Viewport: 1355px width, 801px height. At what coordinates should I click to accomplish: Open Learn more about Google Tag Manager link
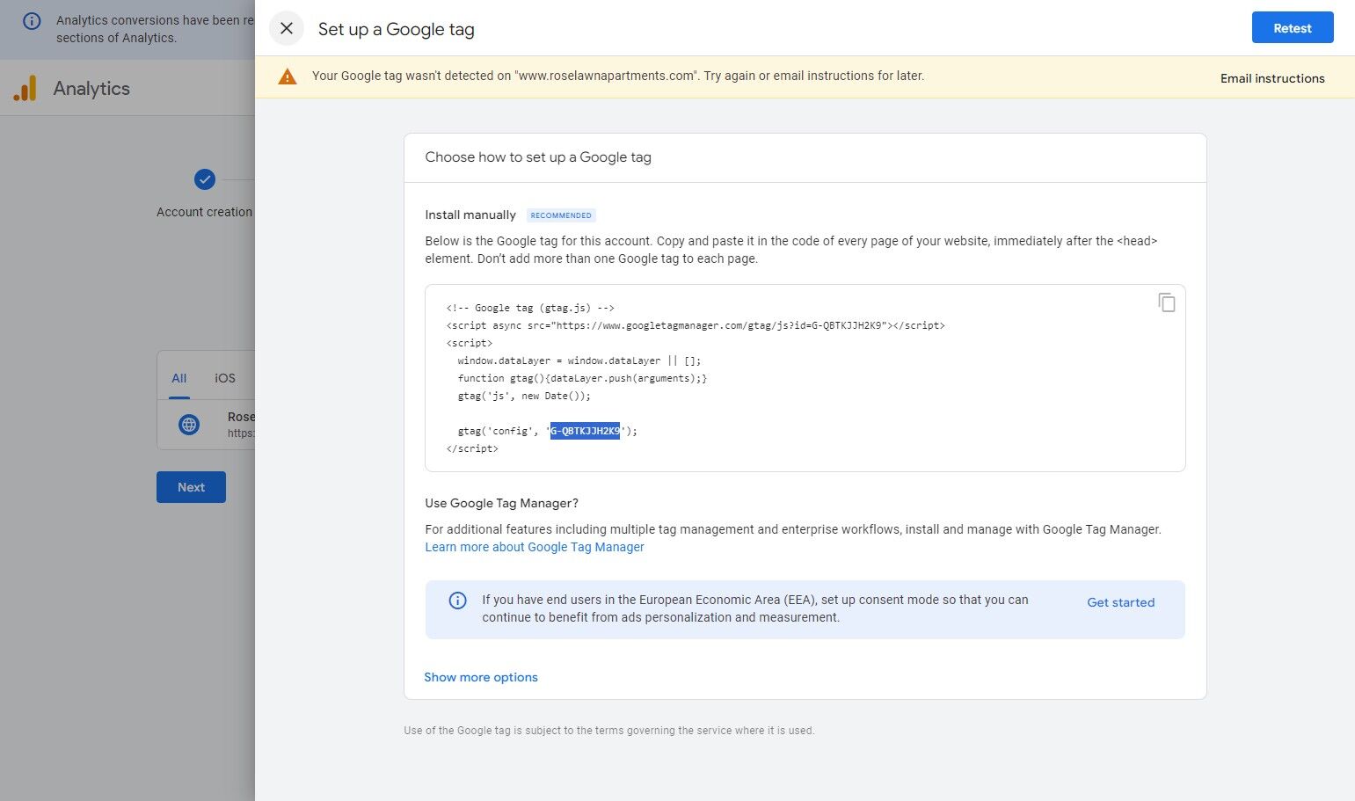pos(534,547)
